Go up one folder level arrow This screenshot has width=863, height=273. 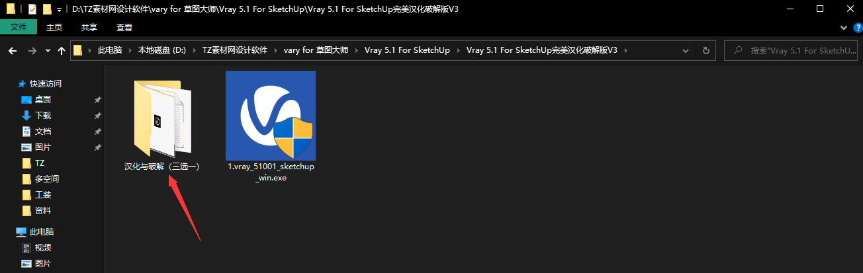[x=62, y=50]
